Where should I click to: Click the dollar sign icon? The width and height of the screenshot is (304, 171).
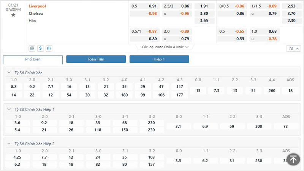coord(40,48)
